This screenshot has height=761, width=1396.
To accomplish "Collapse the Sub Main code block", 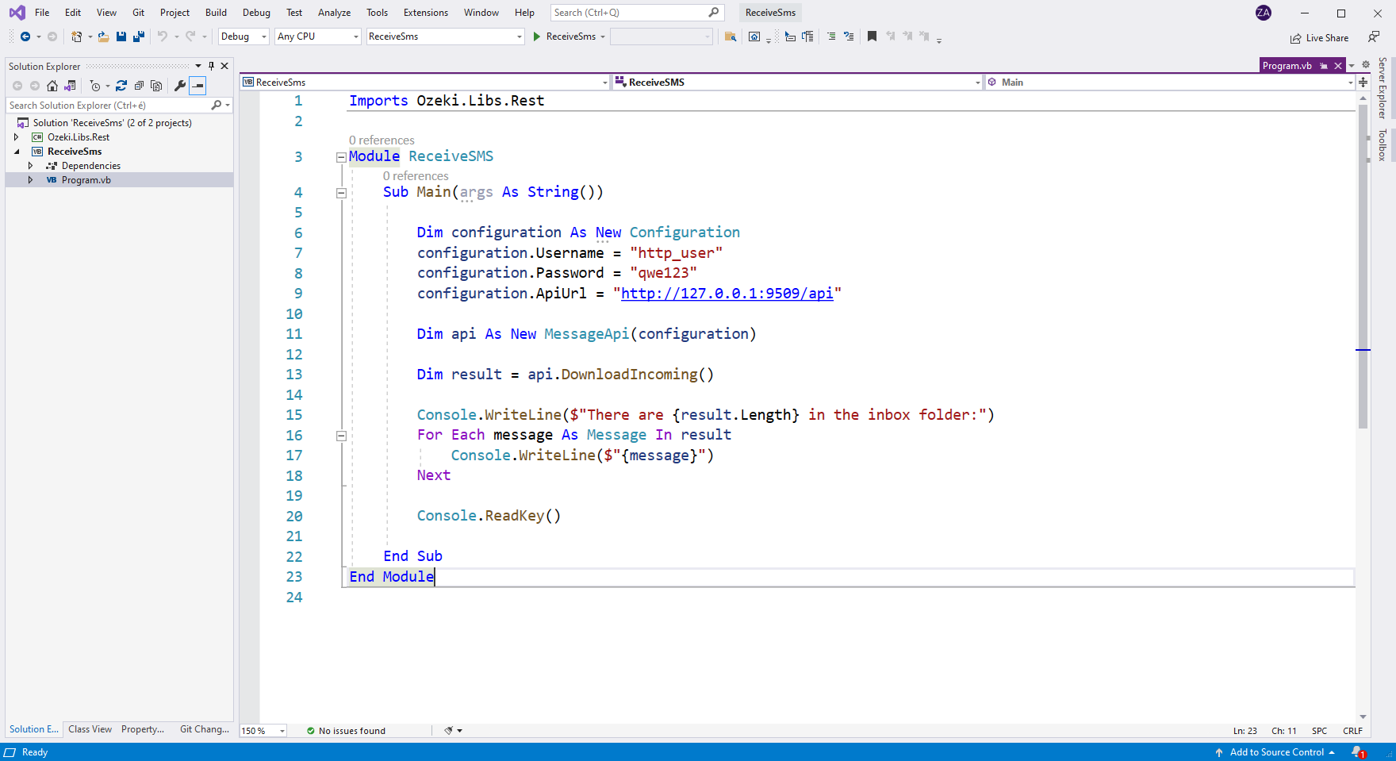I will pyautogui.click(x=341, y=193).
